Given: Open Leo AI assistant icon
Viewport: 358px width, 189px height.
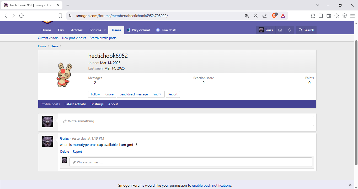Looking at the screenshot, I should 337,16.
